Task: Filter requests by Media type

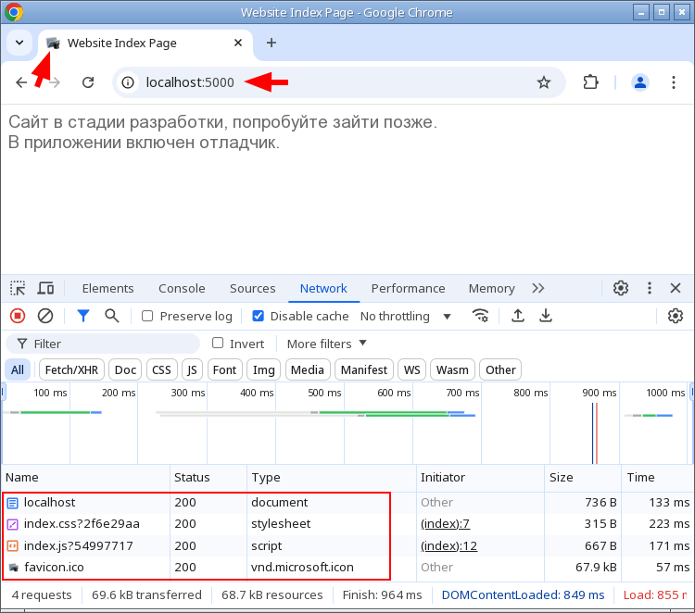Action: pyautogui.click(x=308, y=369)
